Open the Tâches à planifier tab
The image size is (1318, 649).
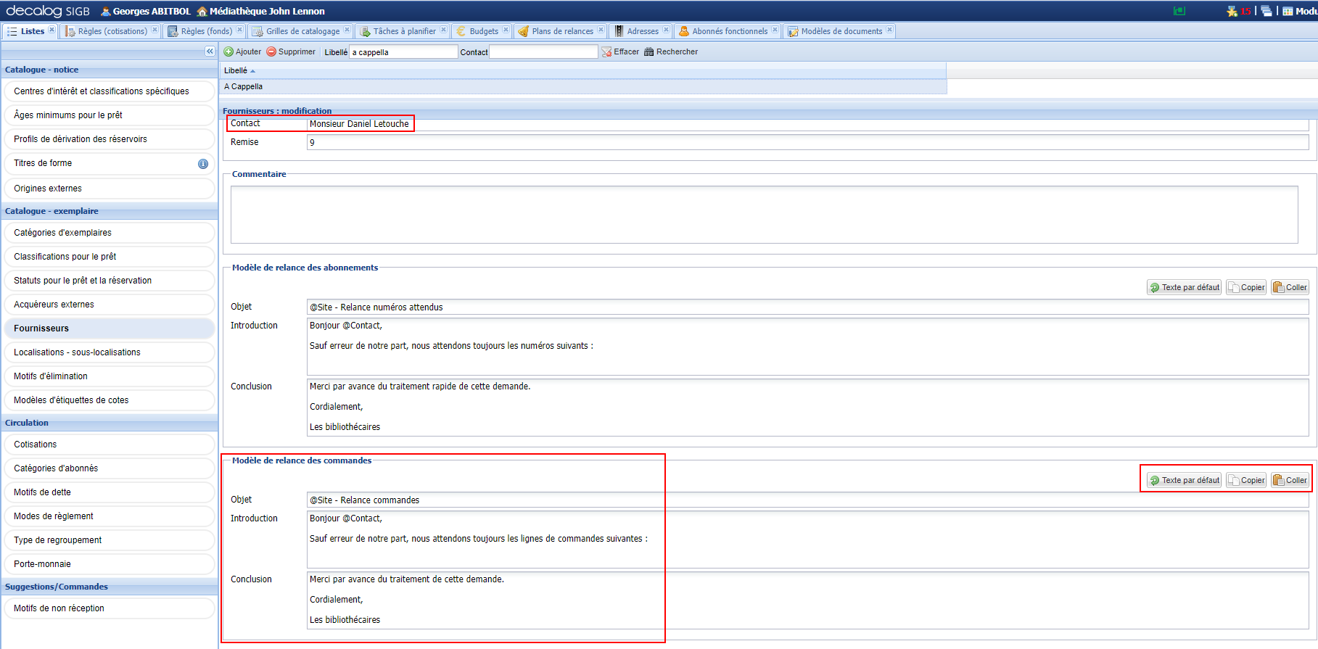pos(404,31)
